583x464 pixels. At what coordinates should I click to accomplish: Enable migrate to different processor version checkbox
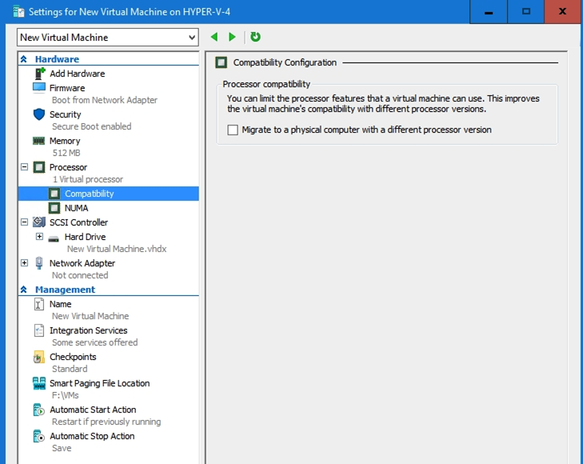[x=233, y=130]
